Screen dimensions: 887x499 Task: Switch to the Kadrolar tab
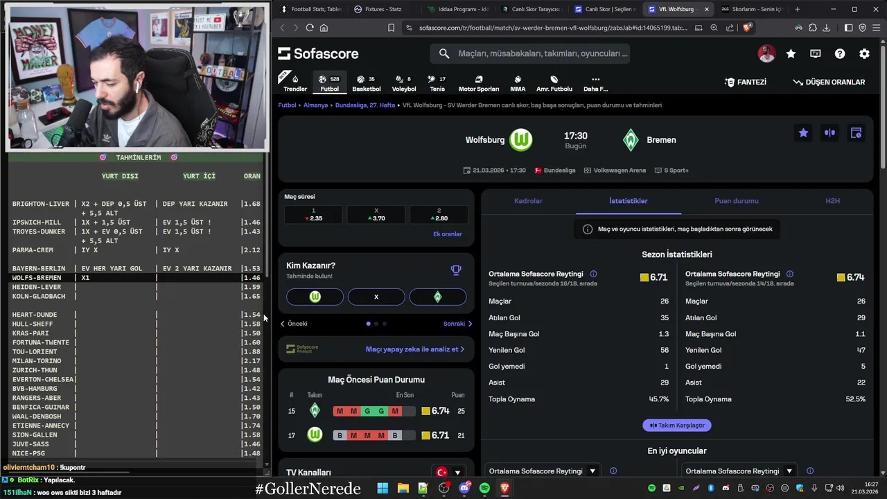[528, 201]
